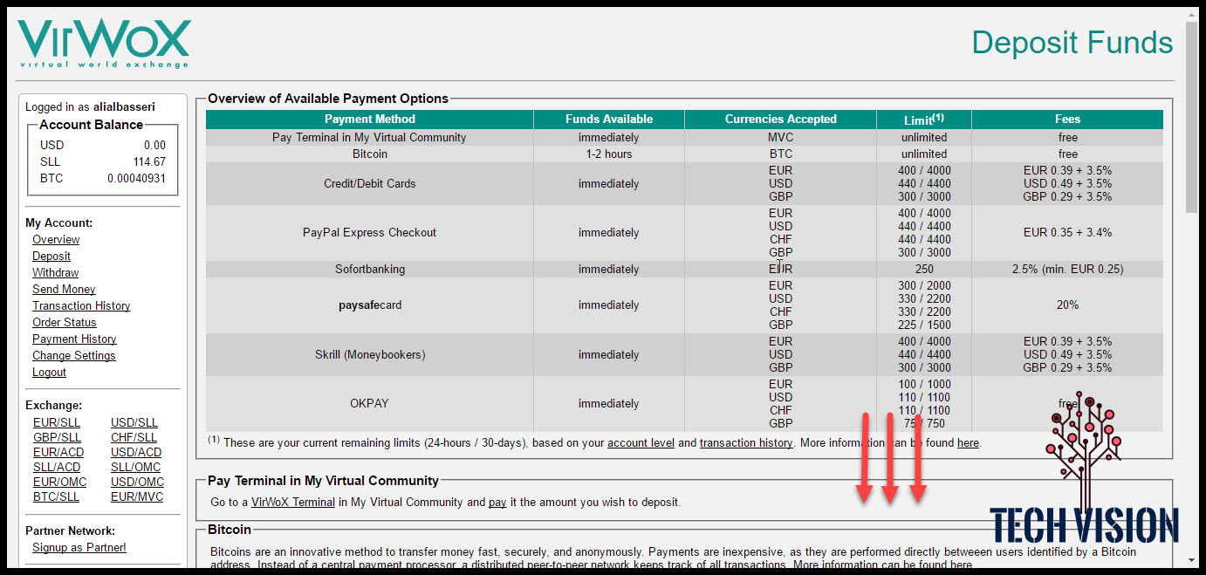Select the 'EUR 0.35 + 3.4%' fee
1206x575 pixels.
pos(1067,233)
